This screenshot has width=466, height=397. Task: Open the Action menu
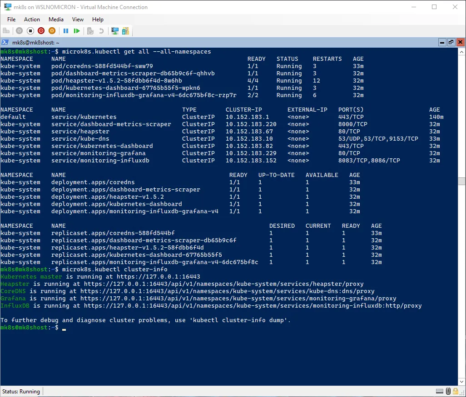pyautogui.click(x=32, y=20)
